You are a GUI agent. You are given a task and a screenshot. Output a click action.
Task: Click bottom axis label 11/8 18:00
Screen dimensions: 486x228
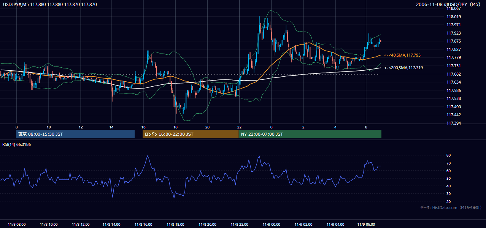pyautogui.click(x=175, y=225)
